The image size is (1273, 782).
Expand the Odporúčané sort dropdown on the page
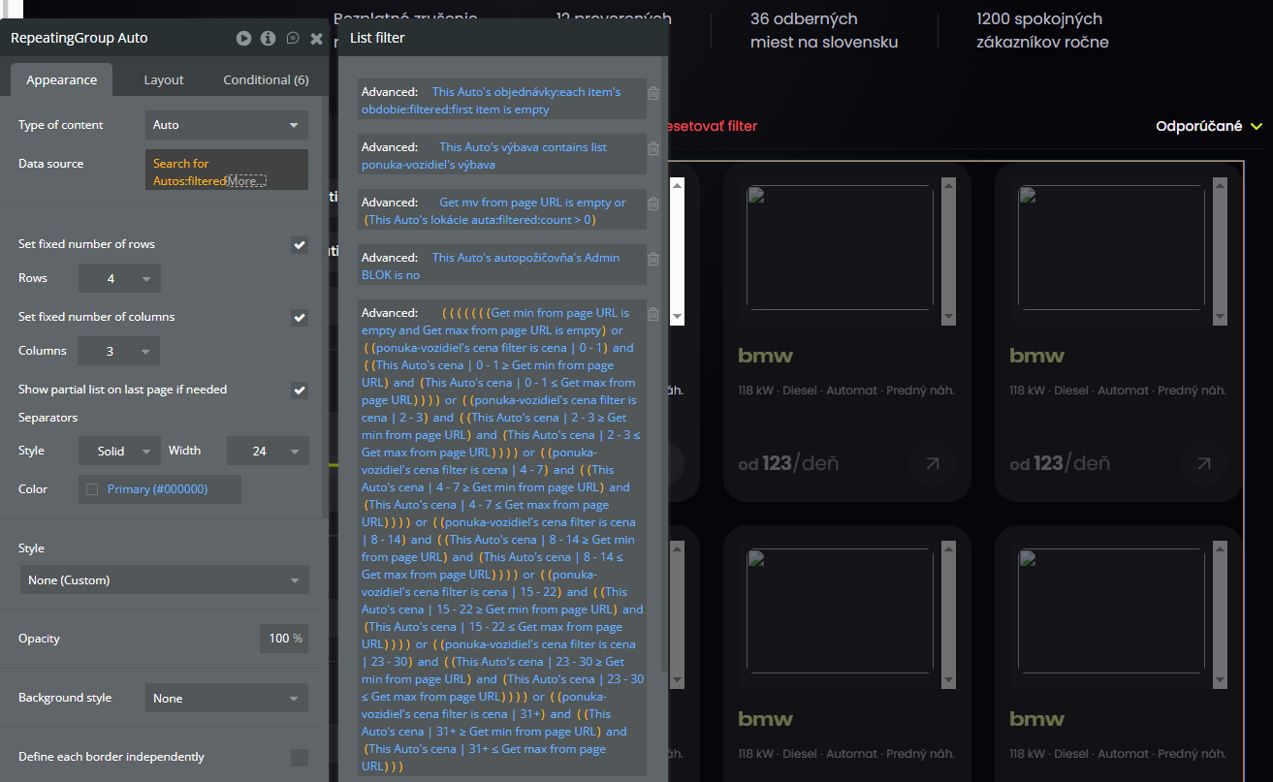(x=1209, y=126)
